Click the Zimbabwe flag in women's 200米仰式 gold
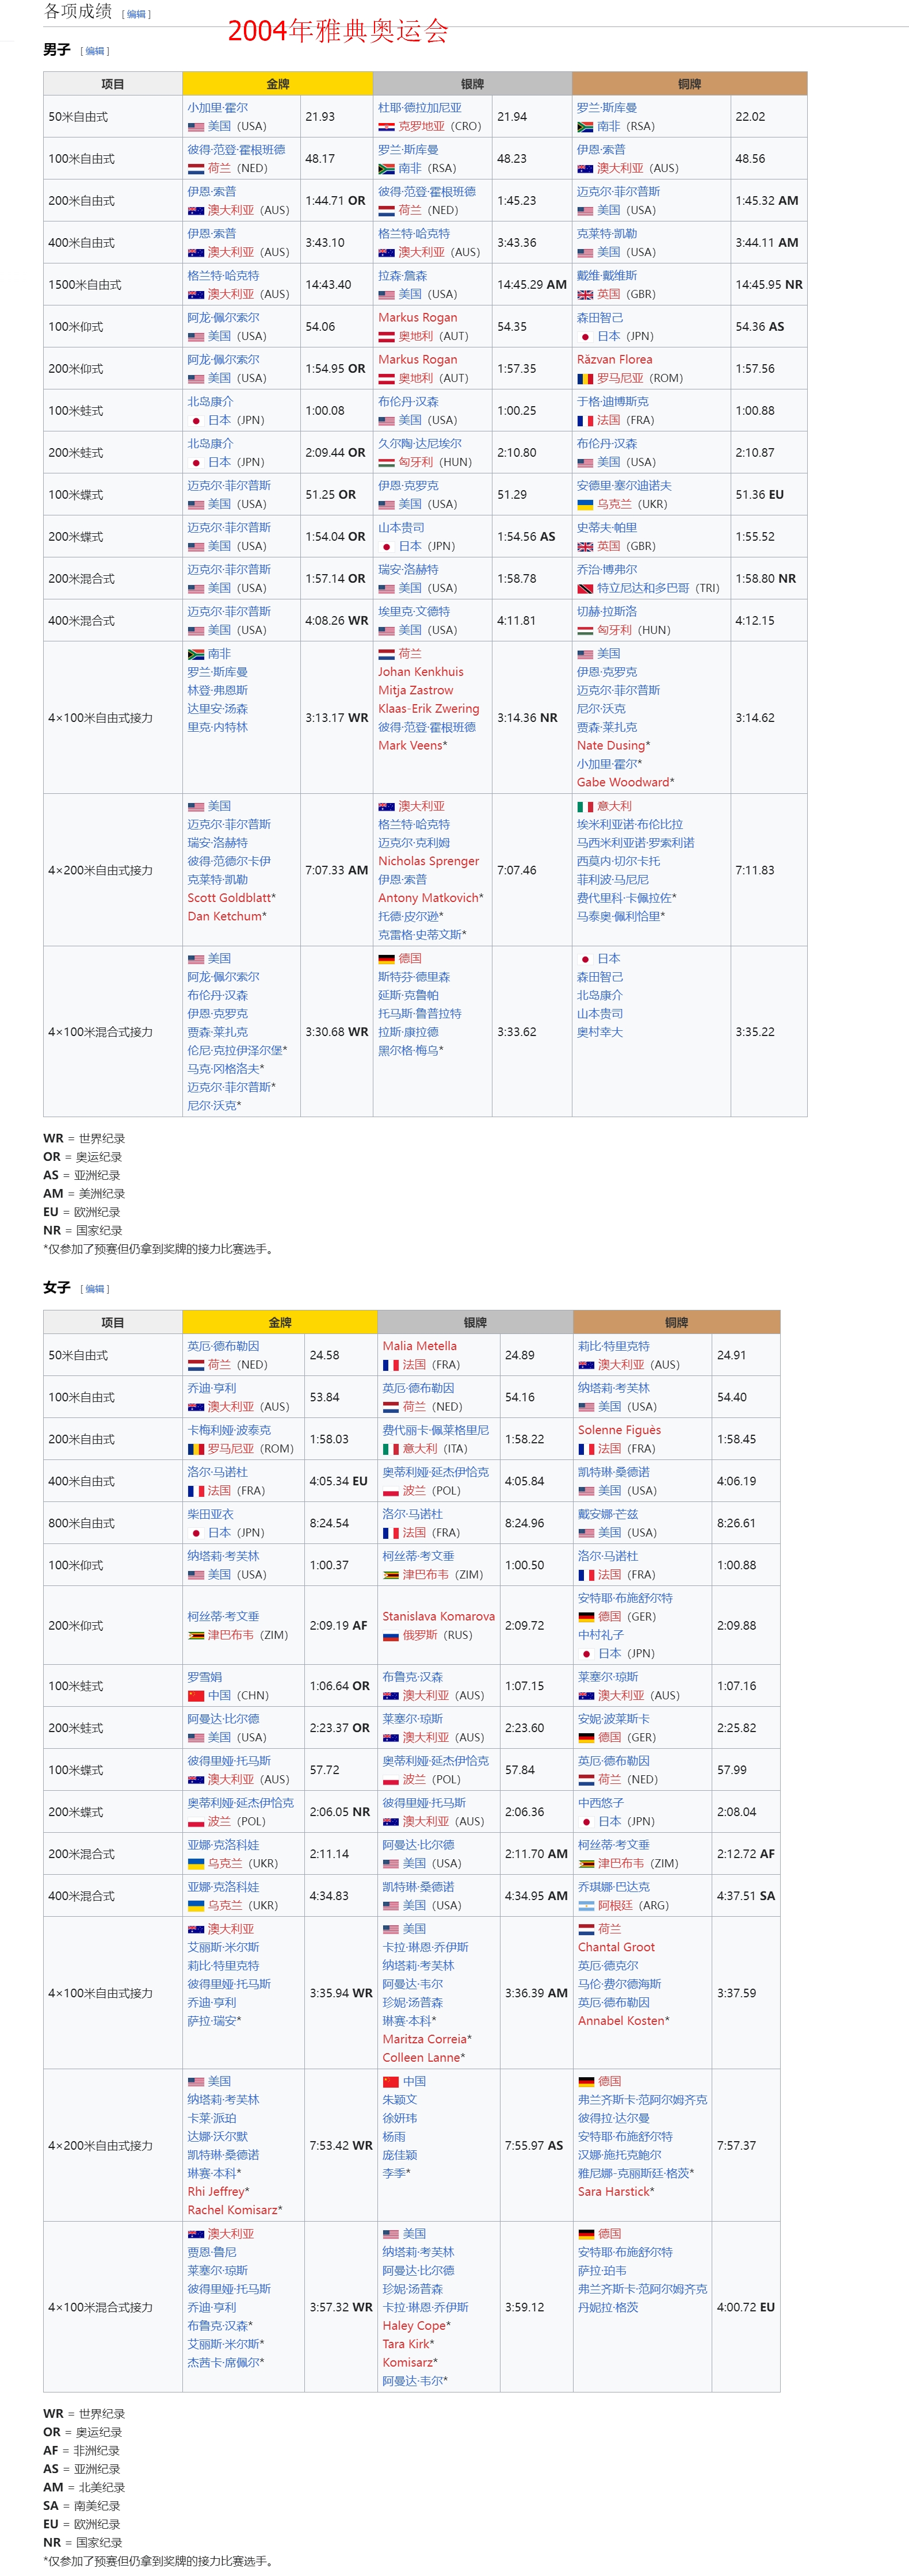The image size is (909, 2576). click(x=196, y=1636)
